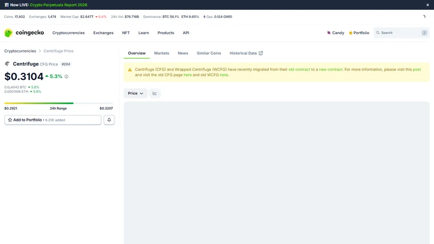Open old WCFG here link
This screenshot has width=434, height=244.
click(x=224, y=75)
